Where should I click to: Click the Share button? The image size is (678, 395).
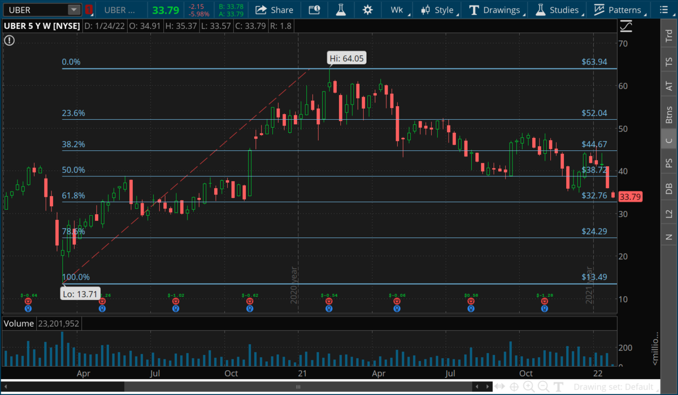(x=275, y=10)
